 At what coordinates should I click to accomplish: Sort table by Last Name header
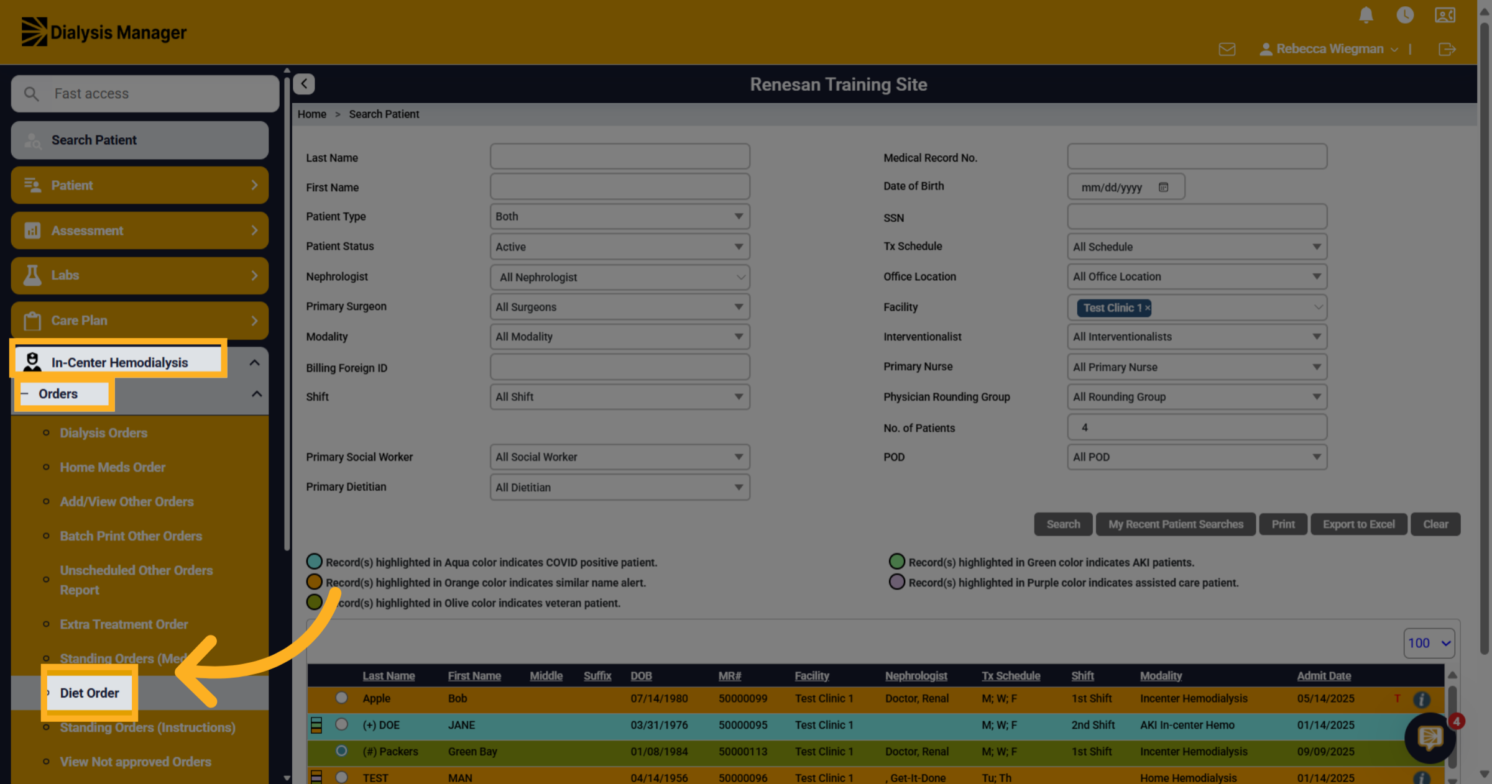[x=389, y=676]
